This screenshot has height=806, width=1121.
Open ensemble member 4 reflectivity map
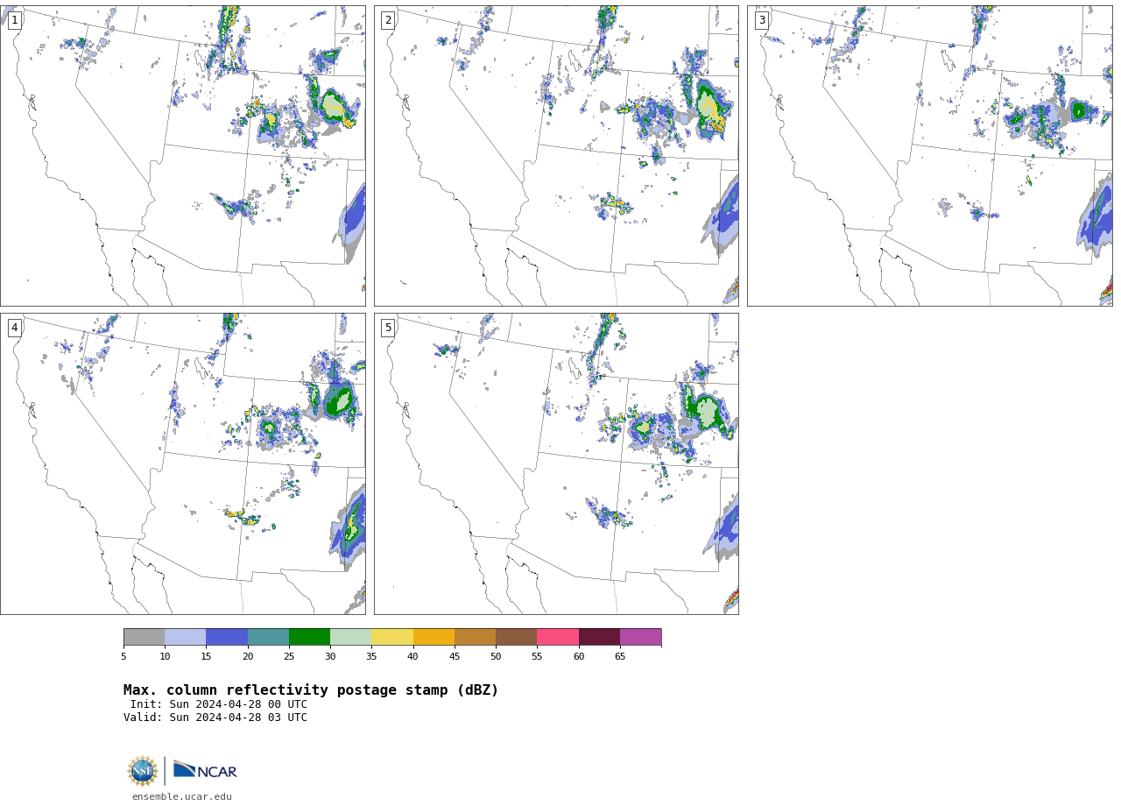(x=183, y=464)
